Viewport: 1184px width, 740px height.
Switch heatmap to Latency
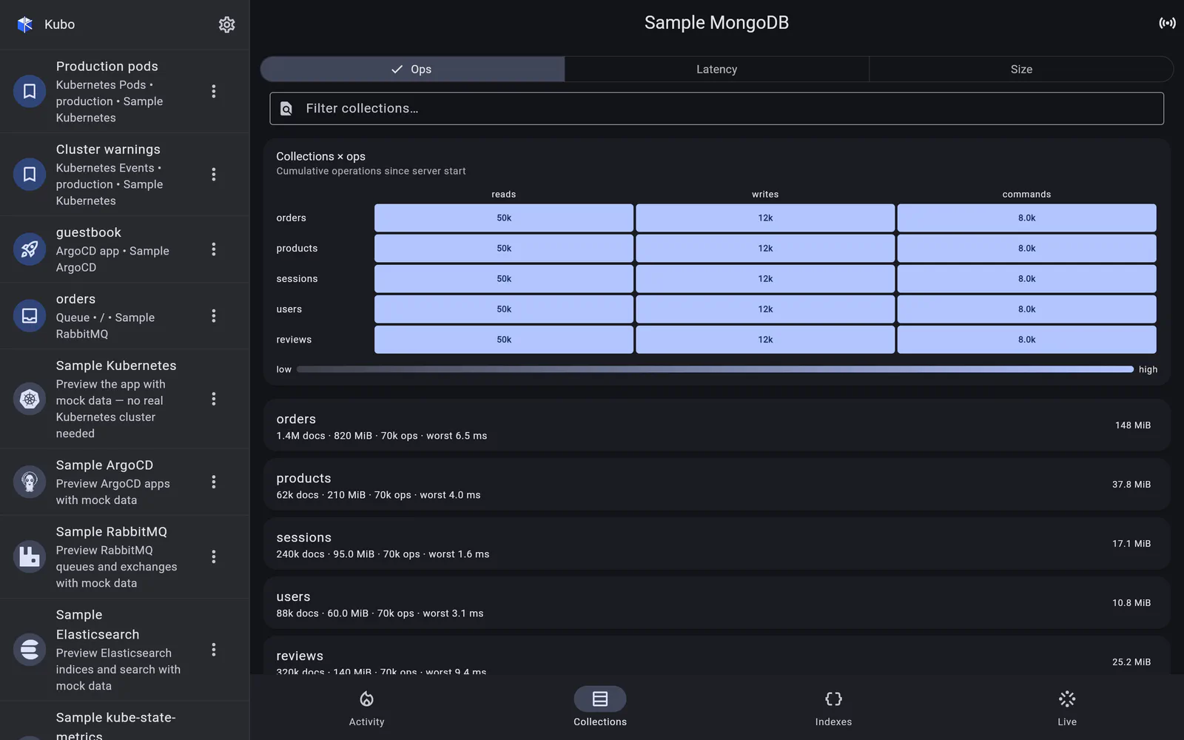pyautogui.click(x=716, y=69)
